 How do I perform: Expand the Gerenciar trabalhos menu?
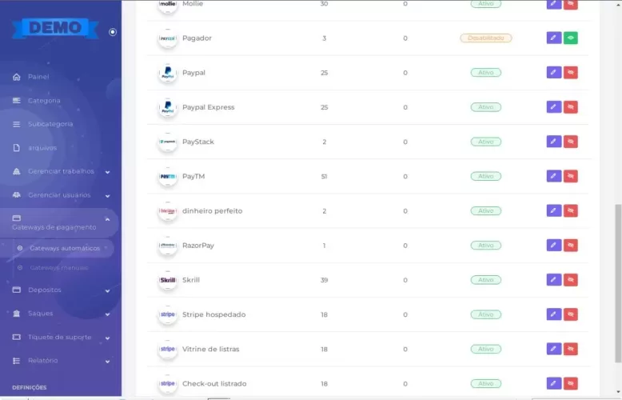[107, 171]
